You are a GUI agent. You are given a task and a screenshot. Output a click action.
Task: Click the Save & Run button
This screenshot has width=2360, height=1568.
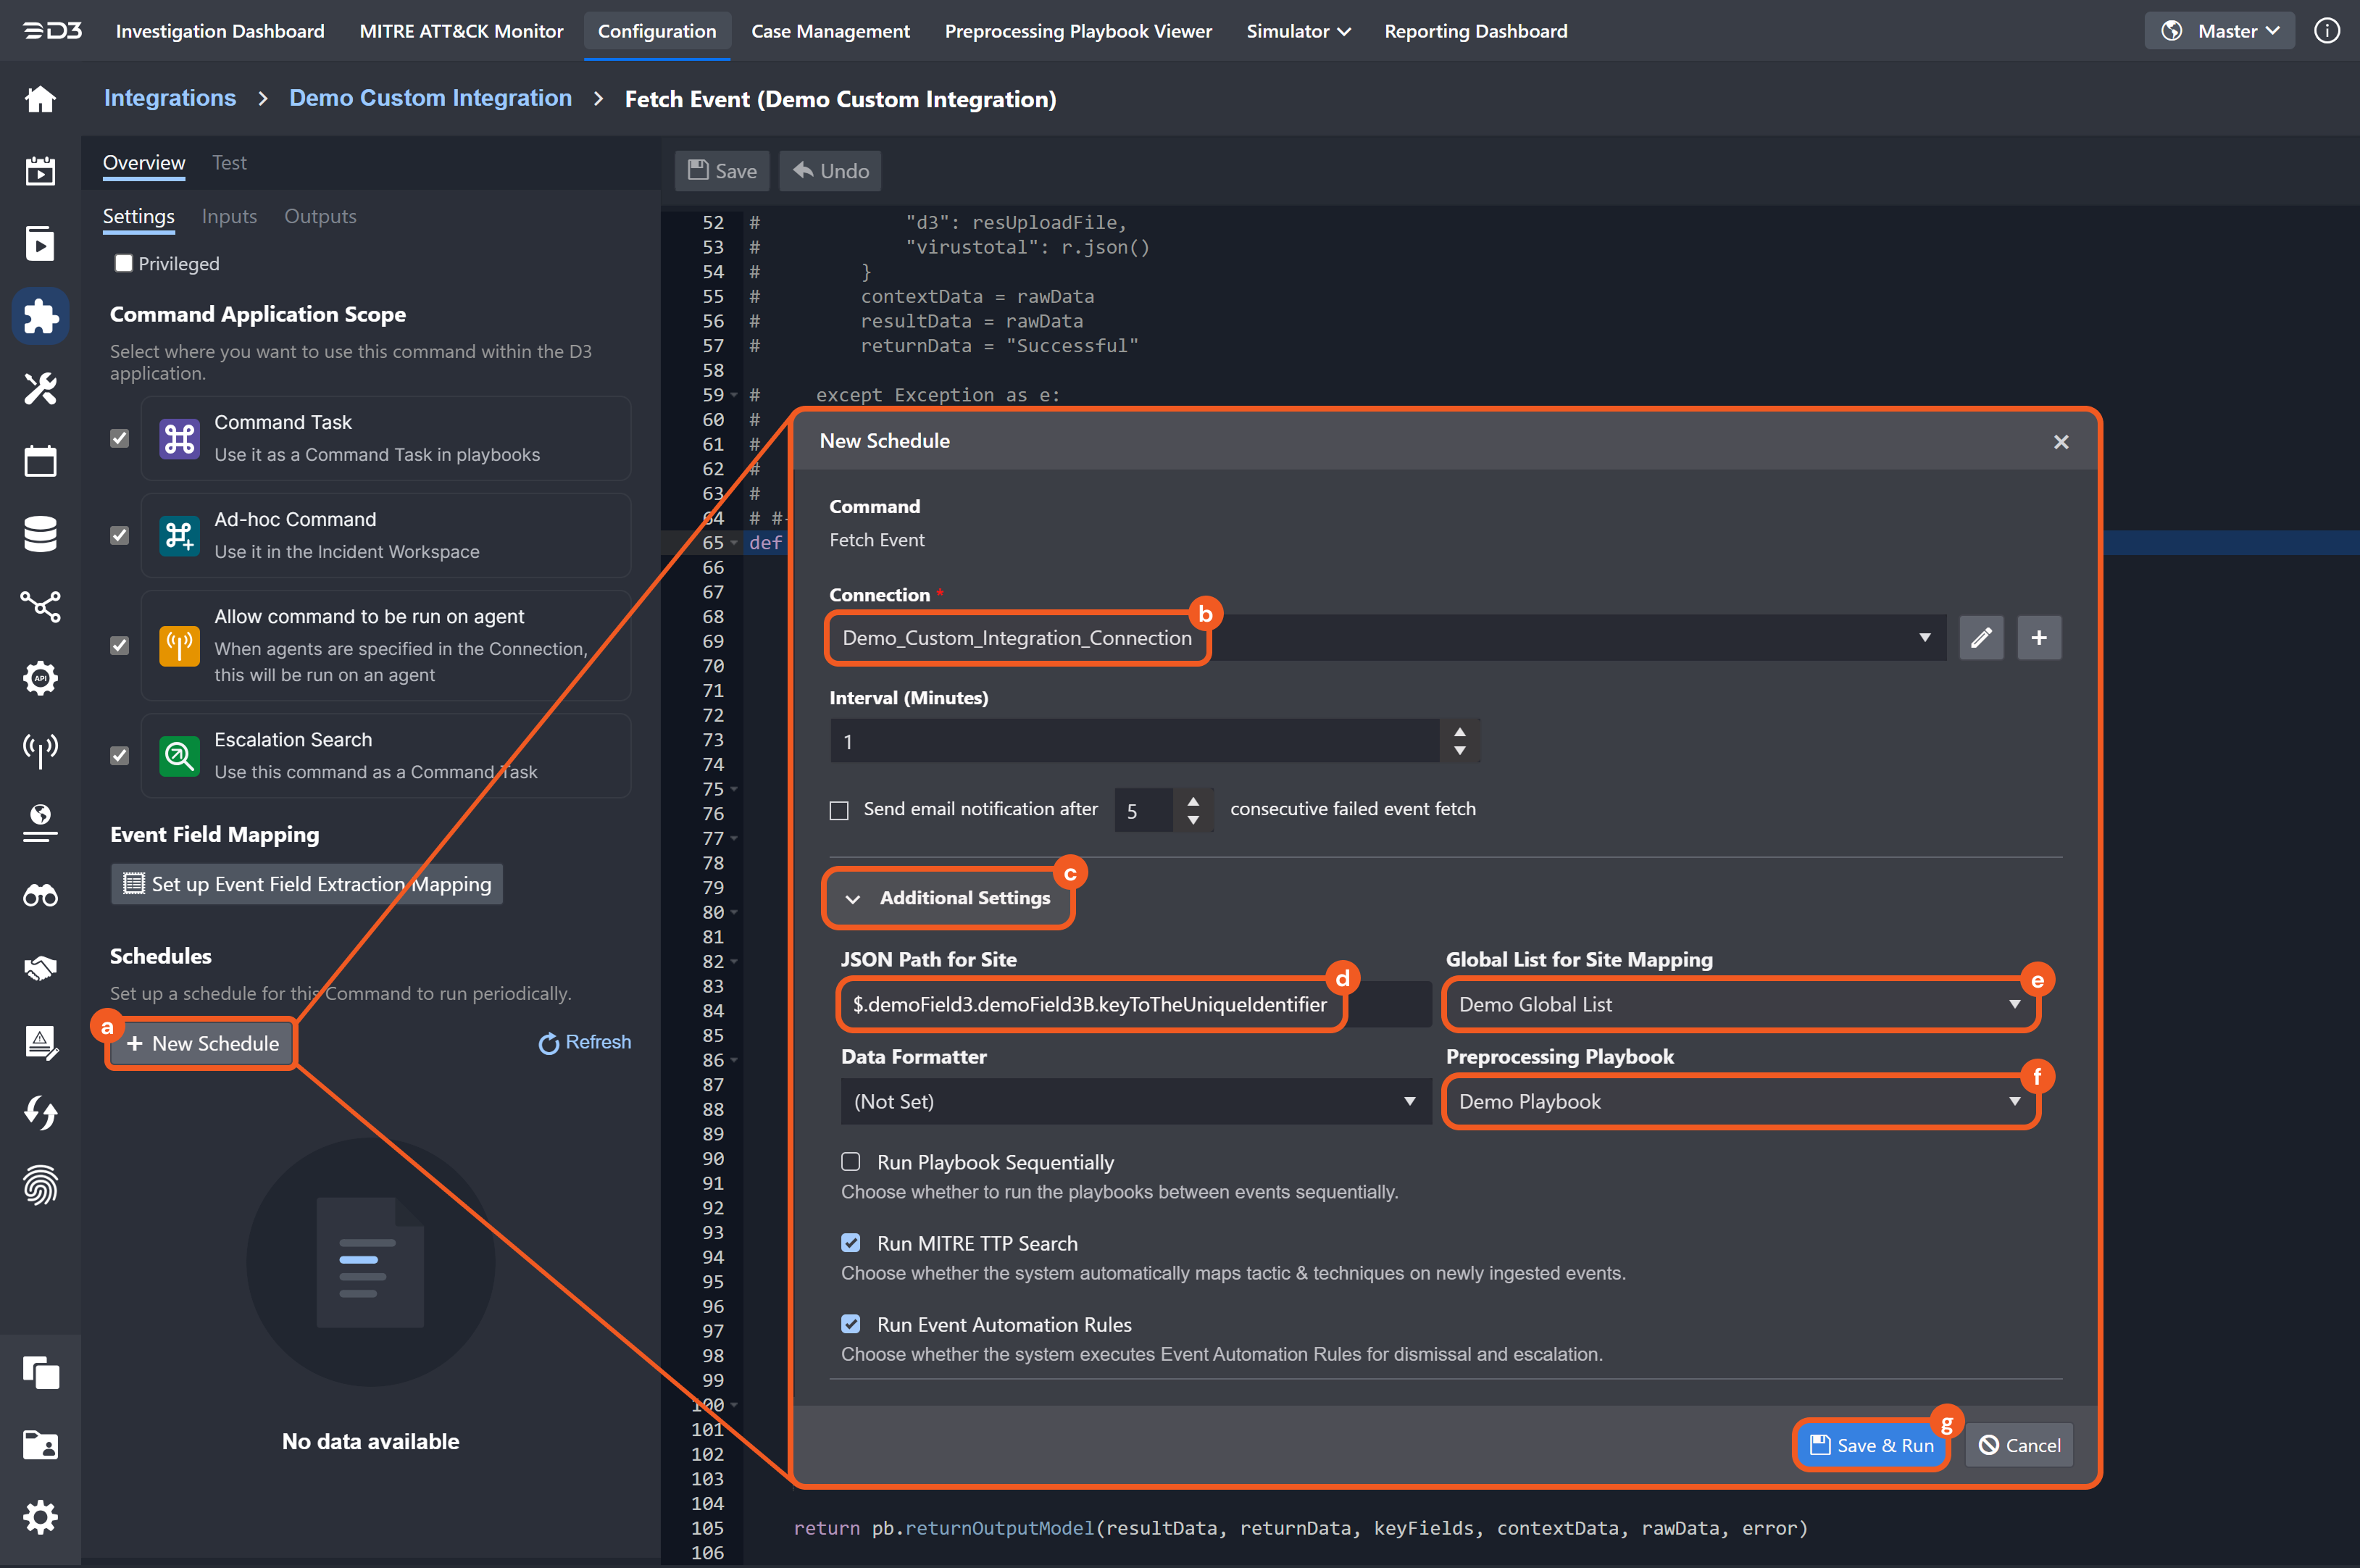(1871, 1445)
